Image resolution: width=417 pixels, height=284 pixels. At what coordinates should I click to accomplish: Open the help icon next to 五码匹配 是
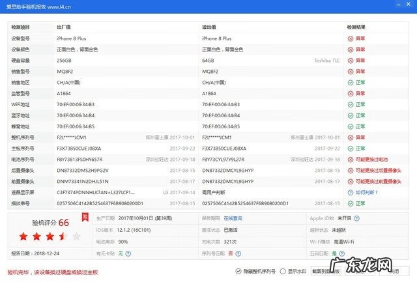(x=342, y=253)
